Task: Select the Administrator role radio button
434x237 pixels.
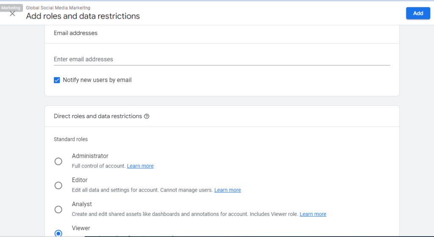Action: (x=58, y=161)
